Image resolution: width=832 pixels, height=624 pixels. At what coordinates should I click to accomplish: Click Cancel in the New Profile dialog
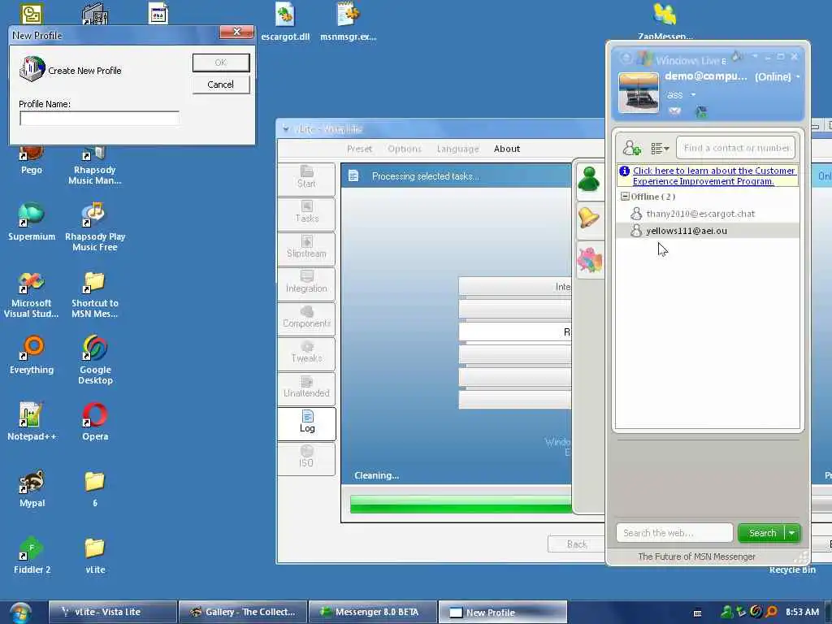pyautogui.click(x=221, y=84)
